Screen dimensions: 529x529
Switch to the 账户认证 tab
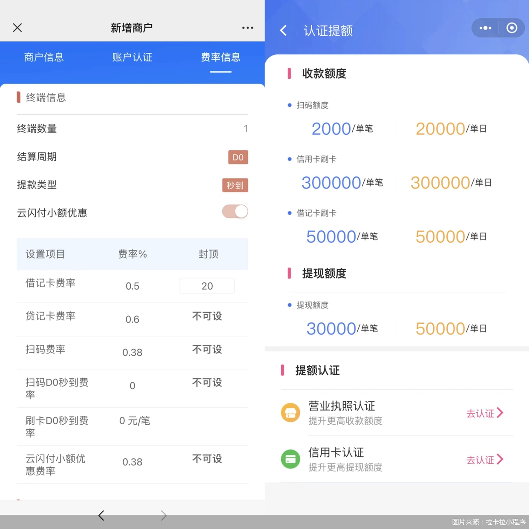[132, 57]
